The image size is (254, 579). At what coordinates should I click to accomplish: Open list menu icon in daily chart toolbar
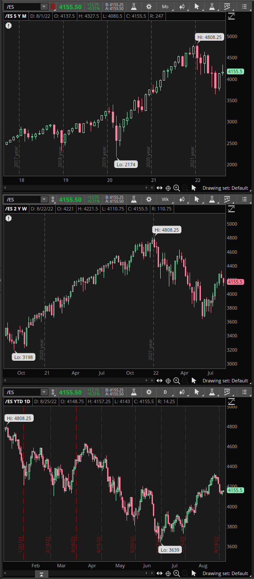click(244, 392)
